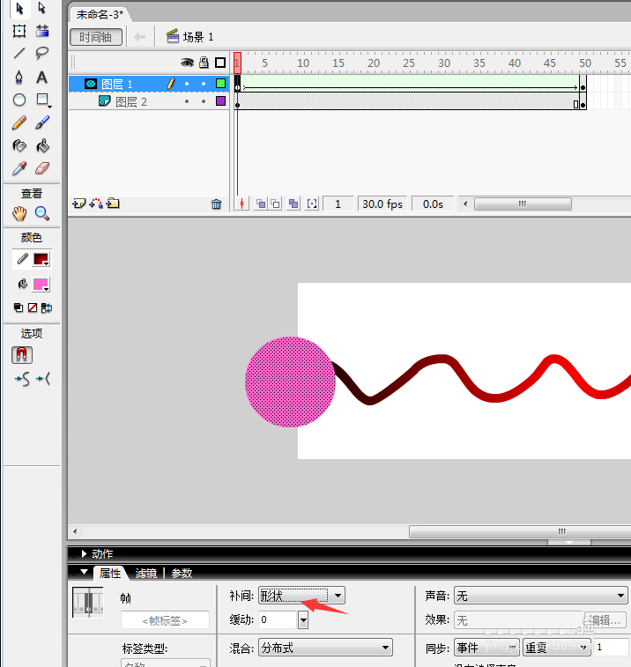Select the Paint Bucket tool

[x=42, y=146]
